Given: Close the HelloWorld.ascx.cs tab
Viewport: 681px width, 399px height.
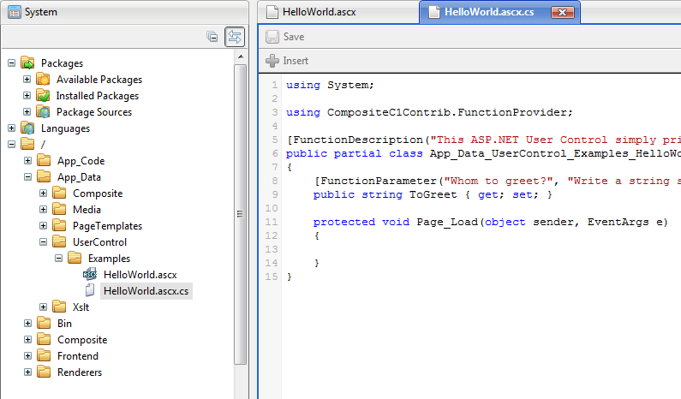Looking at the screenshot, I should pos(562,12).
